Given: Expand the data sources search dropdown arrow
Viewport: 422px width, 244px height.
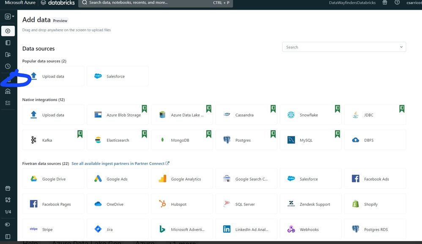Looking at the screenshot, I should 401,47.
